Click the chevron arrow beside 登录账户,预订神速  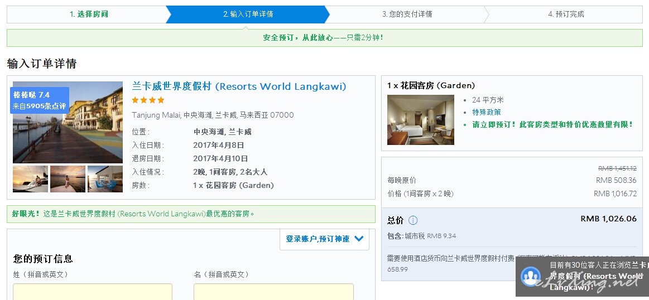click(359, 239)
